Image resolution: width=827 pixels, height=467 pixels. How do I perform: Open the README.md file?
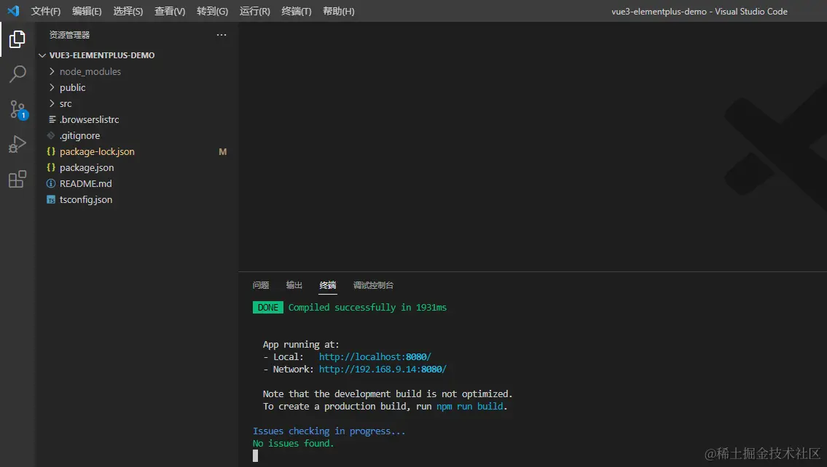tap(85, 184)
